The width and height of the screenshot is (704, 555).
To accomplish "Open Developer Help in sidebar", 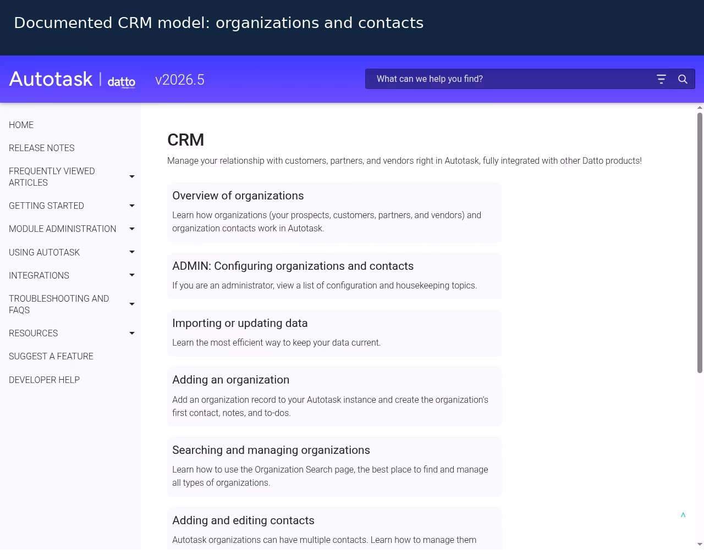I will 45,380.
